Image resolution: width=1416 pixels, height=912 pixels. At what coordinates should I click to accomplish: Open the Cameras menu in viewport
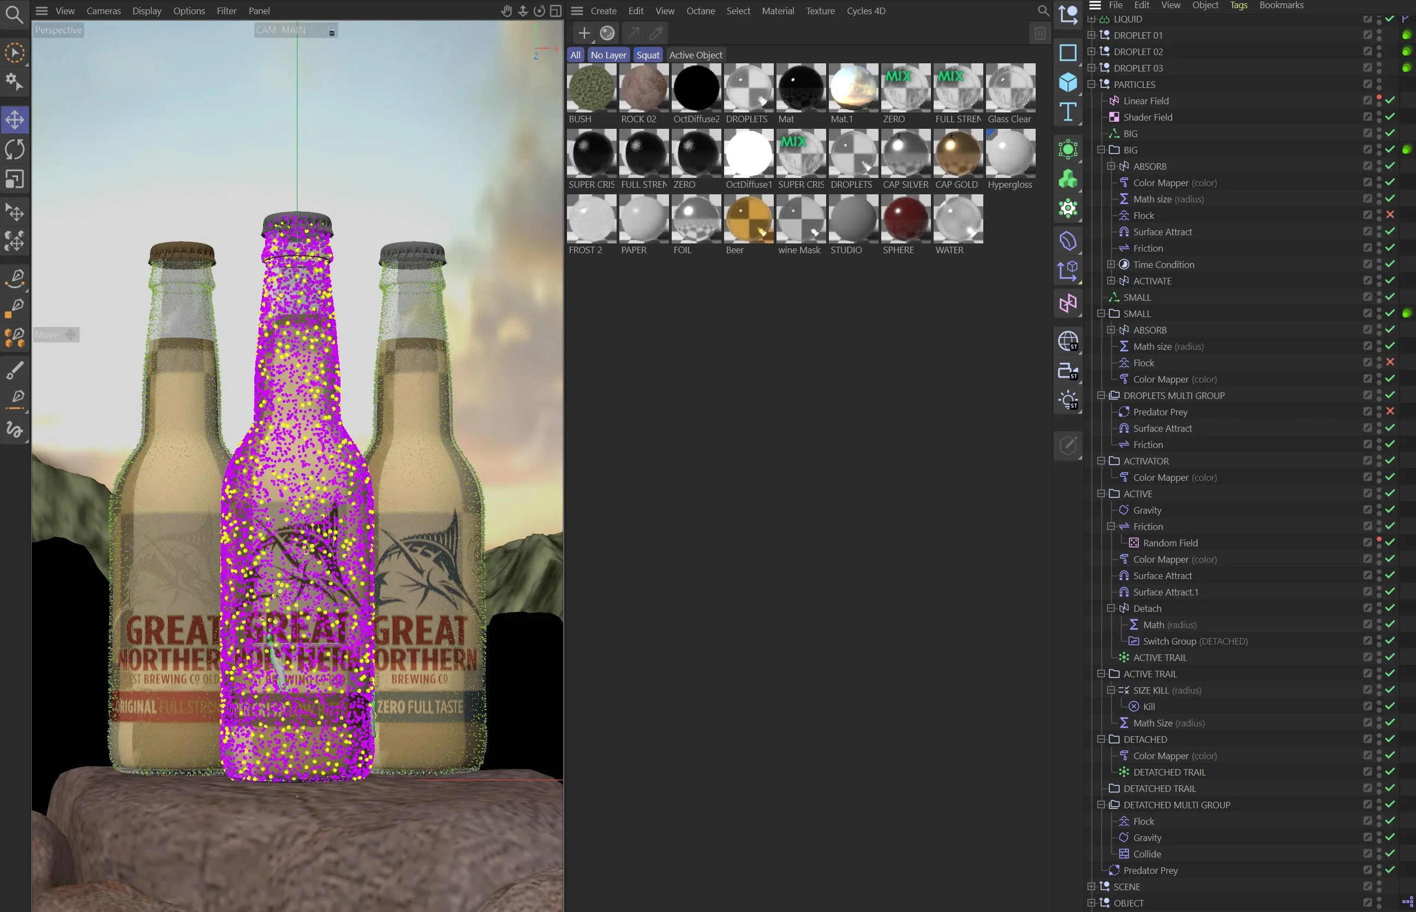coord(104,11)
